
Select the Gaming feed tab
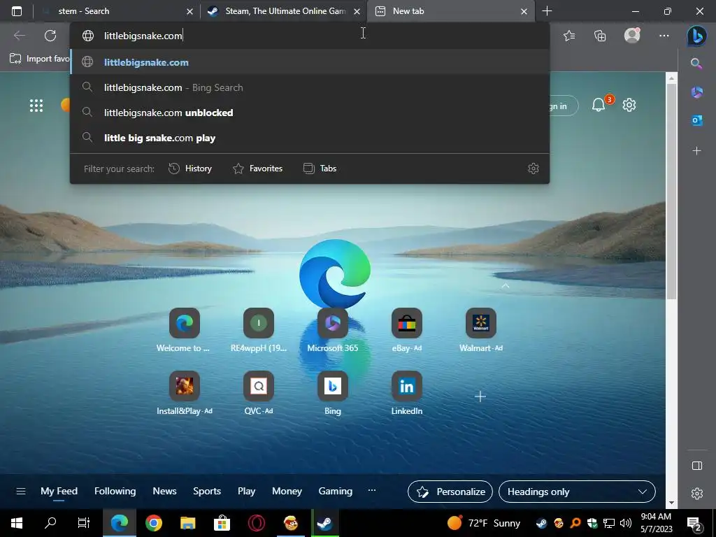coord(335,492)
